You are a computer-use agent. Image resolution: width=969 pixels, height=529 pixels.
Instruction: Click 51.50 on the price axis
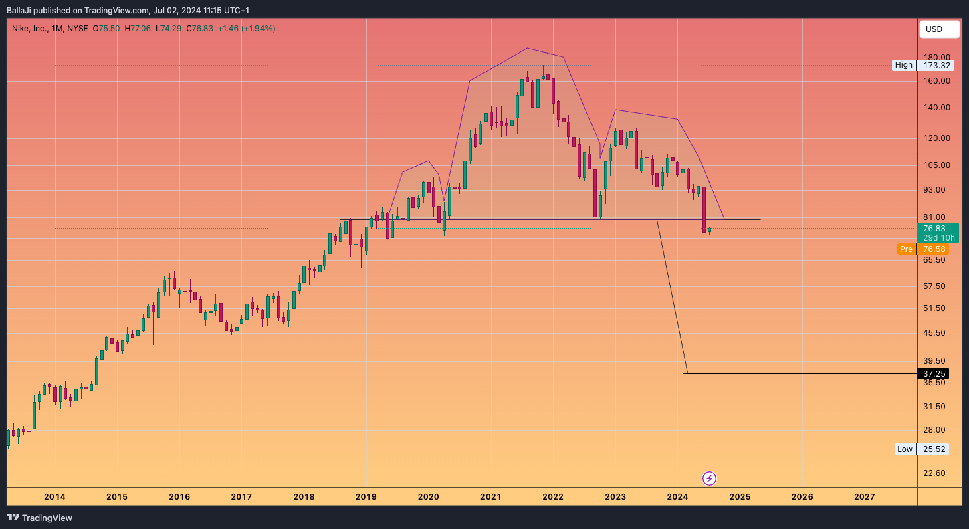[x=934, y=308]
